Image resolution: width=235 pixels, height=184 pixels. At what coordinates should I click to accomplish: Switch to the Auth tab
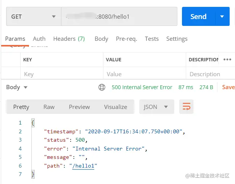click(x=39, y=38)
